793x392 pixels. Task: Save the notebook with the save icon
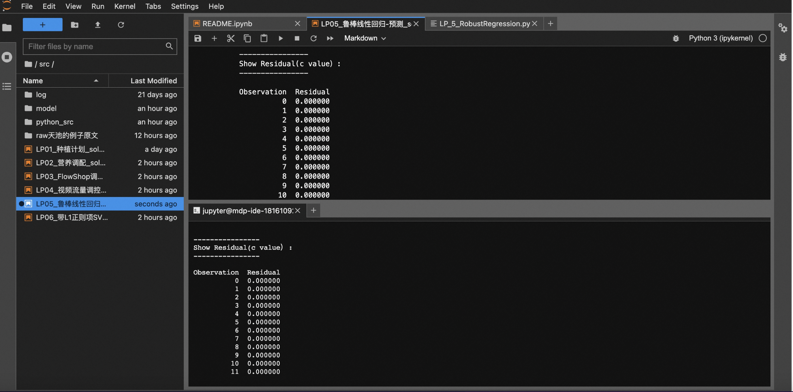198,38
